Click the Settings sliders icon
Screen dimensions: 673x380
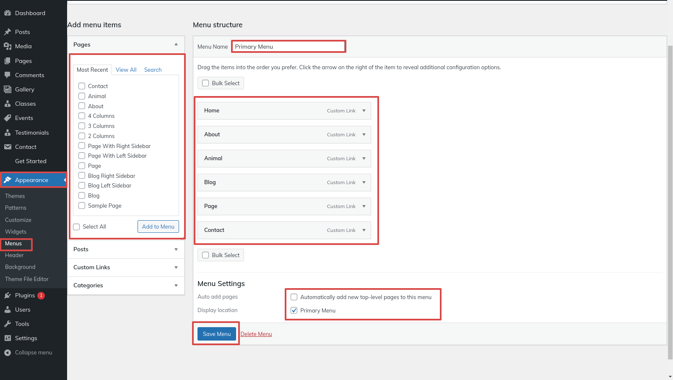[8, 338]
